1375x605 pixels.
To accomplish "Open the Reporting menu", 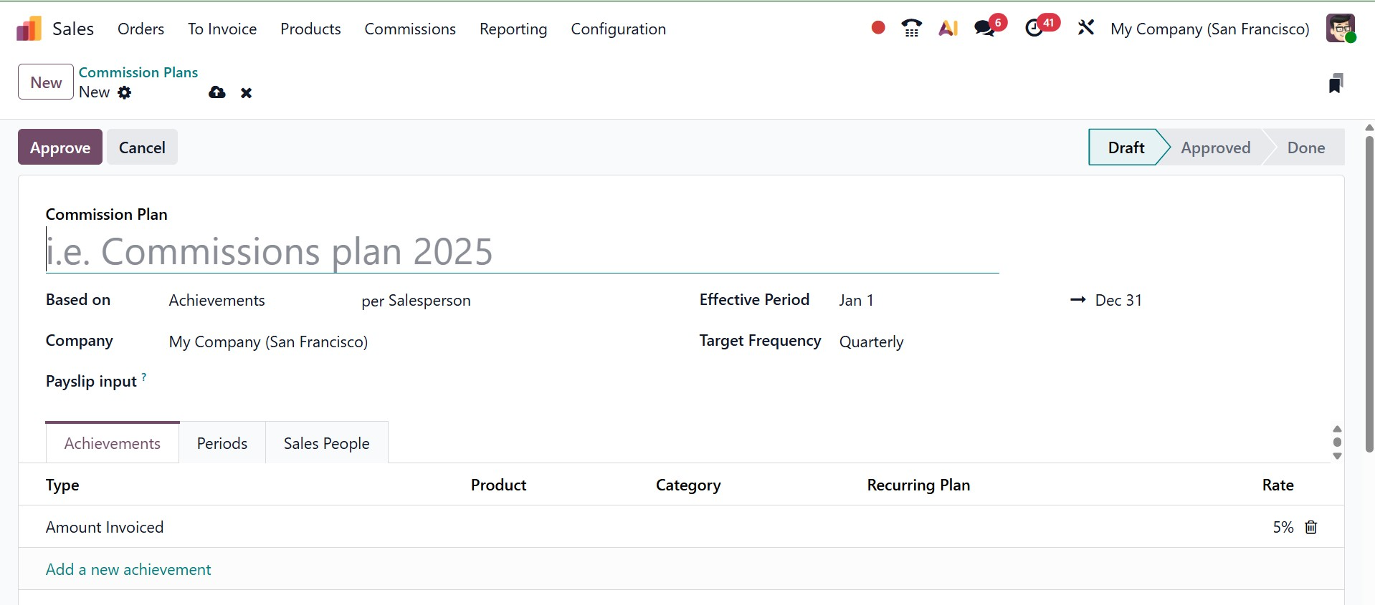I will click(x=513, y=29).
